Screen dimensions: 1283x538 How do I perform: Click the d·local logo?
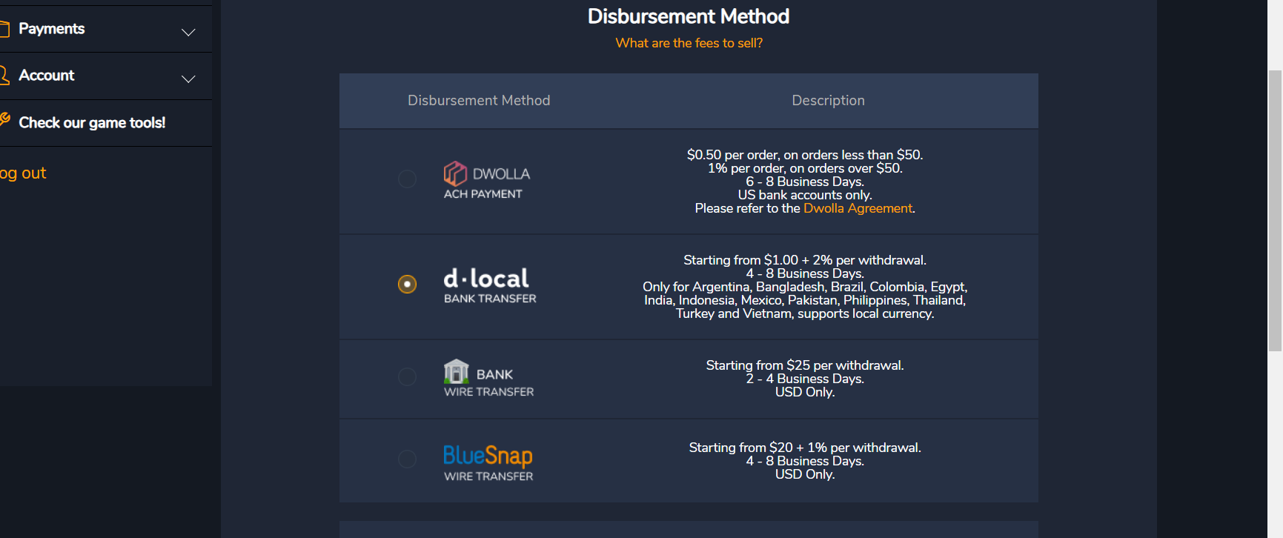[486, 278]
